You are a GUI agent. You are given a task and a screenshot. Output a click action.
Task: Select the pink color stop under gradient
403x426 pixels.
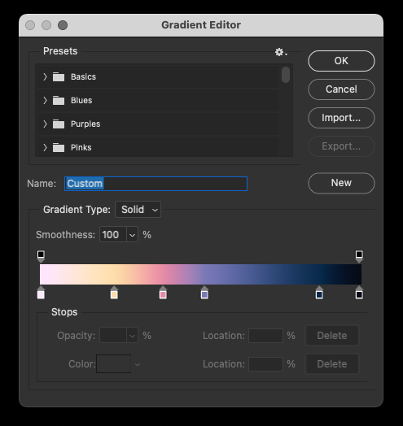163,293
